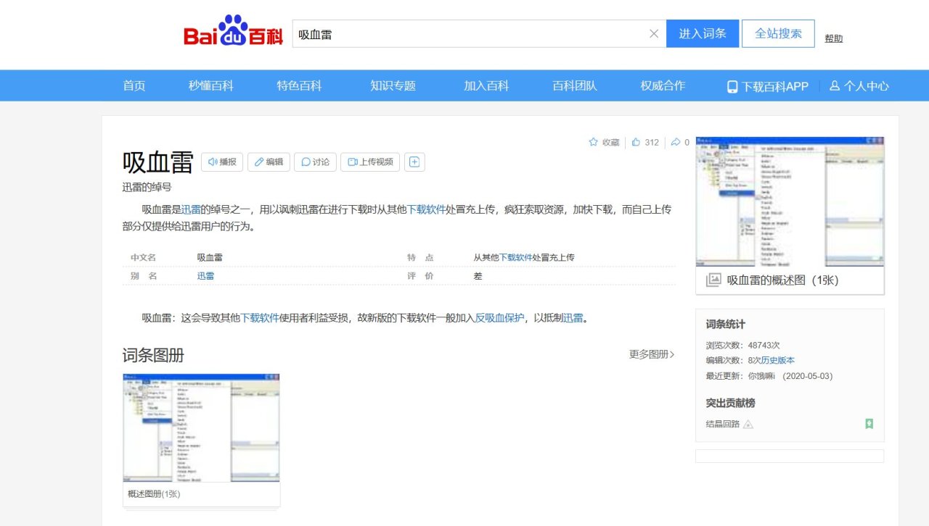
Task: Click the 概述图册(1张) caption
Action: pos(154,494)
